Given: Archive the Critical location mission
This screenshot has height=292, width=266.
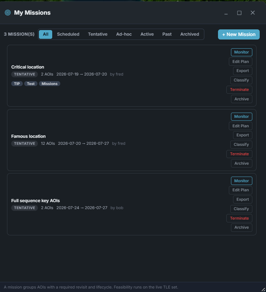Looking at the screenshot, I should pyautogui.click(x=241, y=99).
